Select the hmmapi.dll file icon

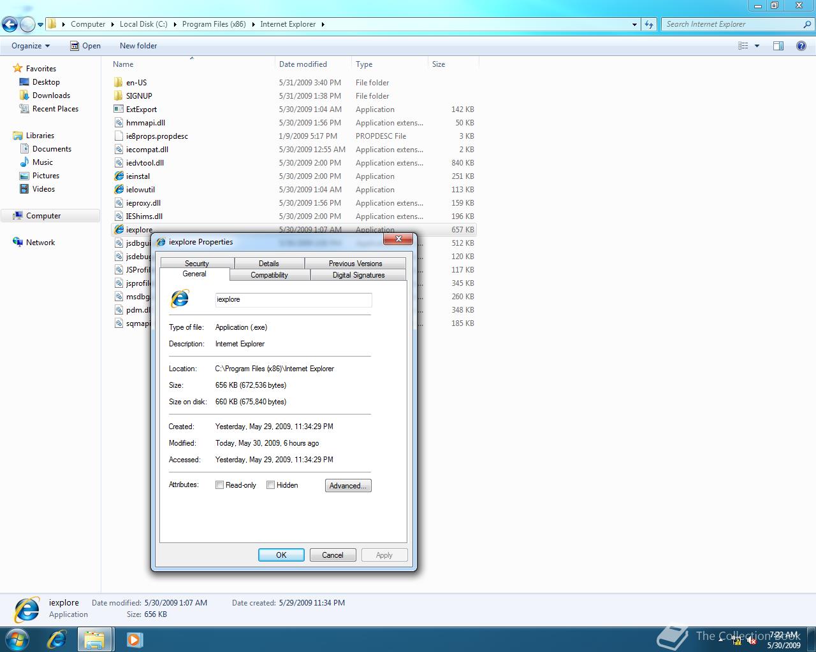(119, 123)
